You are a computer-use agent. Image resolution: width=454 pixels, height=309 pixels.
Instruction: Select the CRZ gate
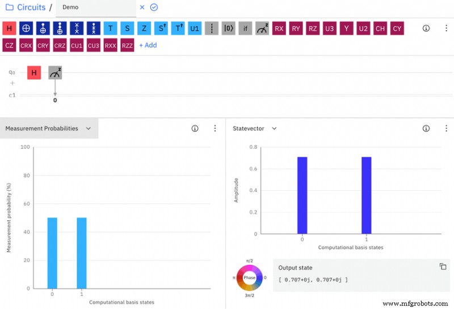[x=60, y=45]
